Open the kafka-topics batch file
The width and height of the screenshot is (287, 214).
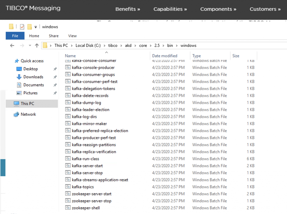83,187
